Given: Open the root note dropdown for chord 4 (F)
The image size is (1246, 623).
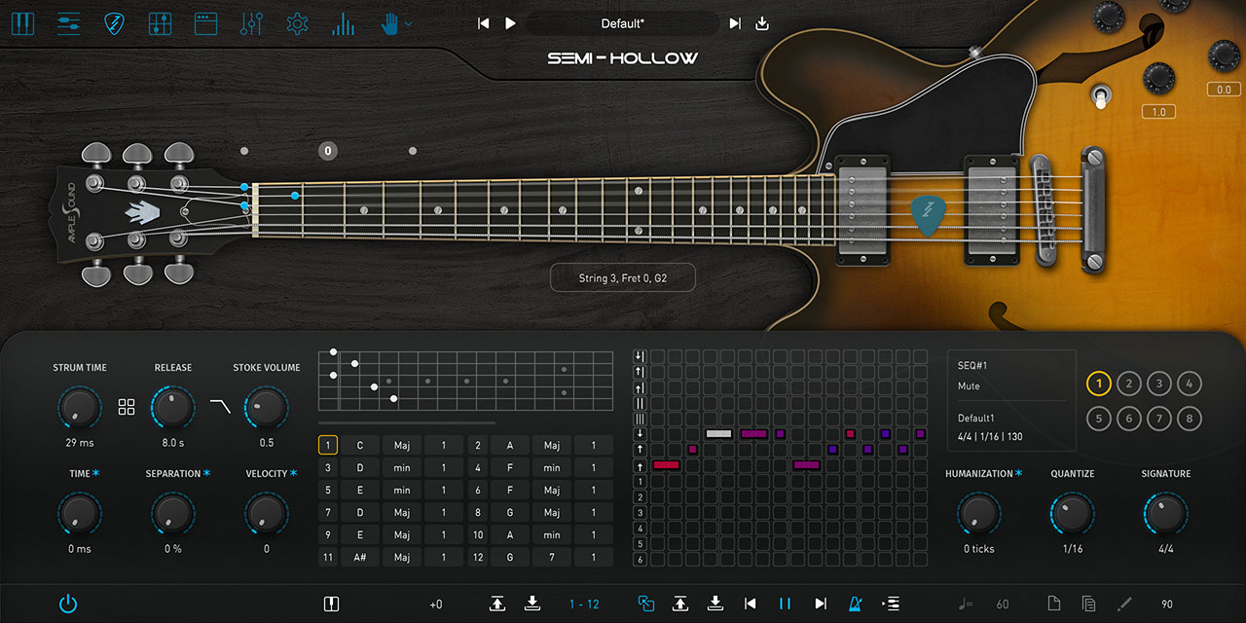Looking at the screenshot, I should pos(509,468).
